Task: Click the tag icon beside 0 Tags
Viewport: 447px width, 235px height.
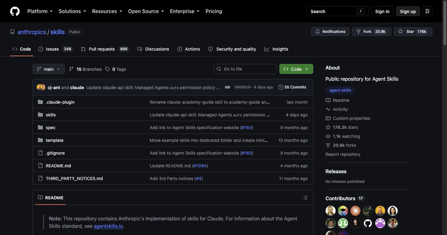Action: 108,69
